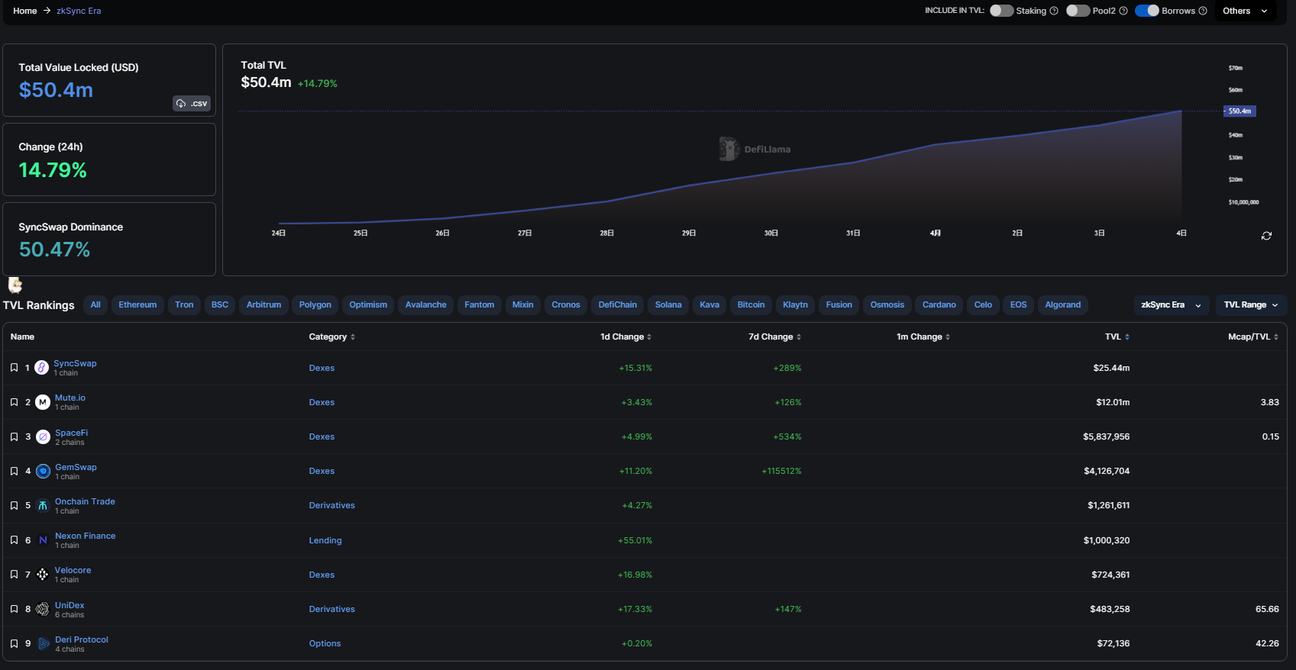
Task: Bookmark the Velocore protocol
Action: click(x=14, y=575)
